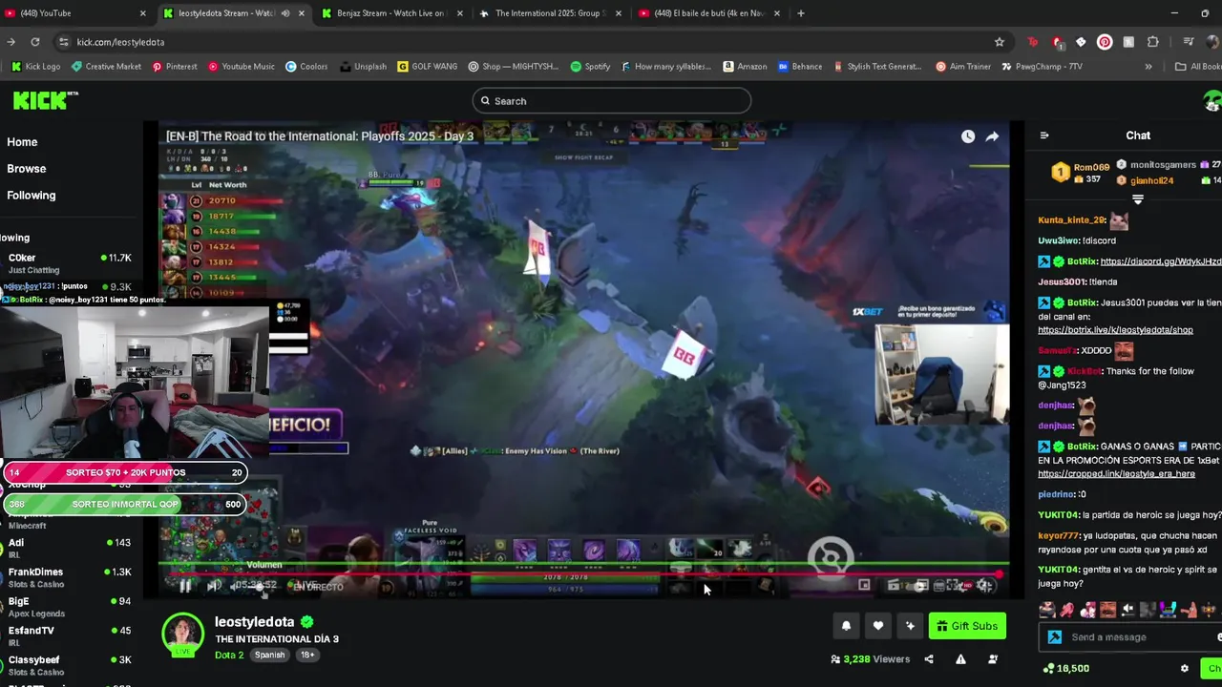Viewport: 1222px width, 687px height.
Task: Open the browser Extensions puzzle icon
Action: 1152,42
